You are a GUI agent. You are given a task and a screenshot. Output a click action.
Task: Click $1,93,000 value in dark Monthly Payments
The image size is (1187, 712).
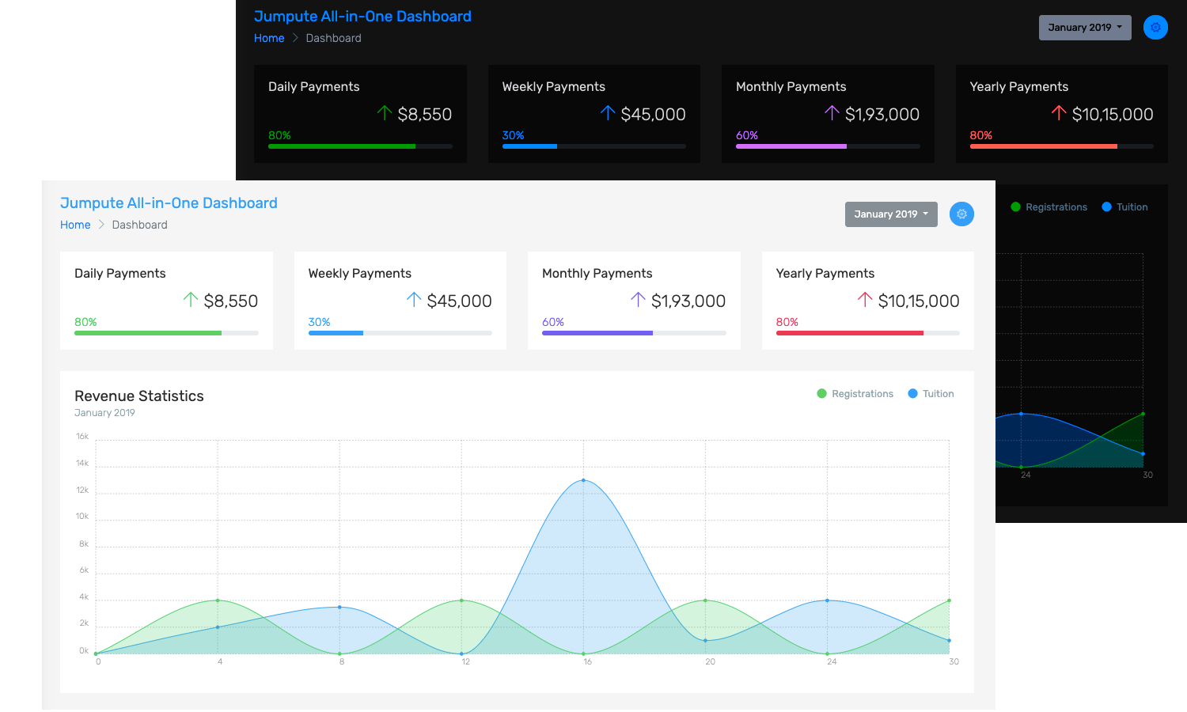tap(882, 114)
